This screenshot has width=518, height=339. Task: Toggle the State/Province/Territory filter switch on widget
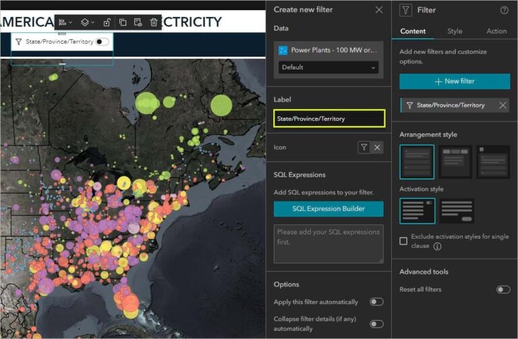point(102,42)
